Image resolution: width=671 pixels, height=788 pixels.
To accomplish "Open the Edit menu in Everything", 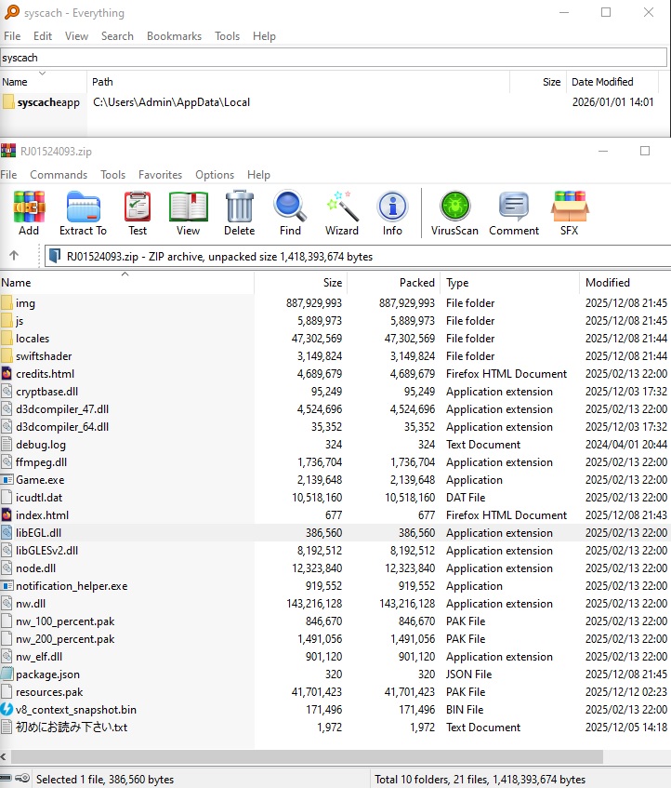I will tap(43, 36).
